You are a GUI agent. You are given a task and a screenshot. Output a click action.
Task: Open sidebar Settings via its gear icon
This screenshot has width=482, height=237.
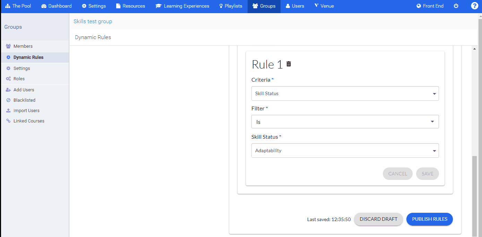click(x=8, y=68)
